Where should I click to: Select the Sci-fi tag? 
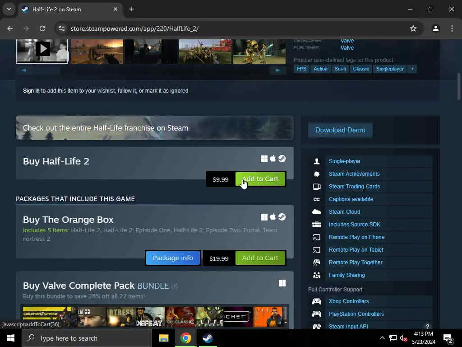[x=340, y=69]
